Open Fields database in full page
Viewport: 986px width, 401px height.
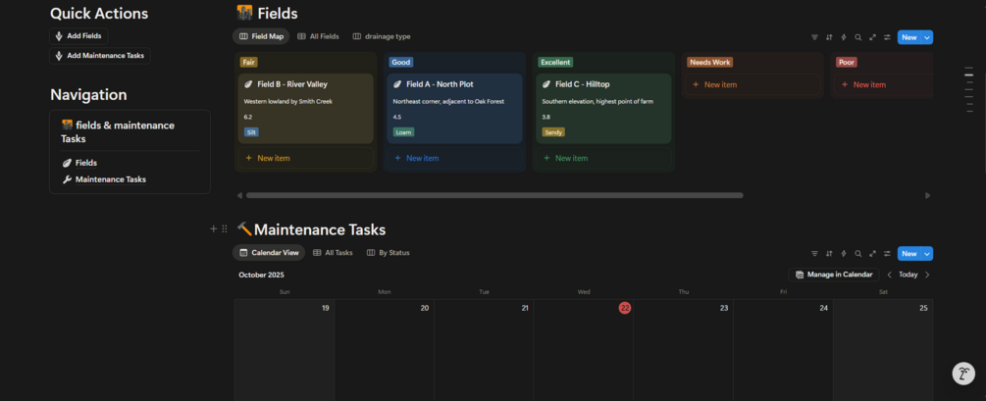(873, 37)
